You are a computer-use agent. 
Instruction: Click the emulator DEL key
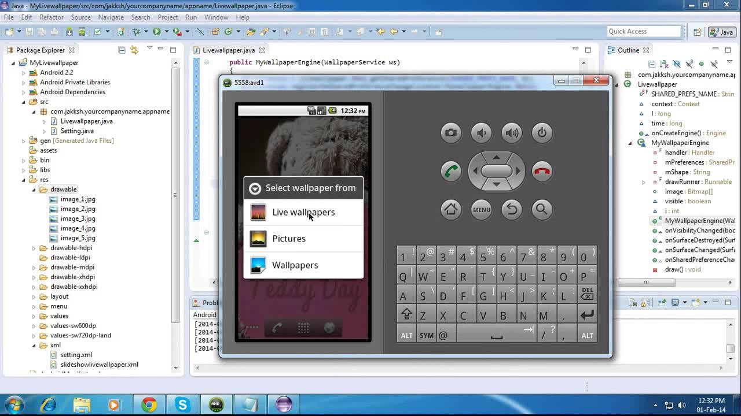click(x=587, y=294)
